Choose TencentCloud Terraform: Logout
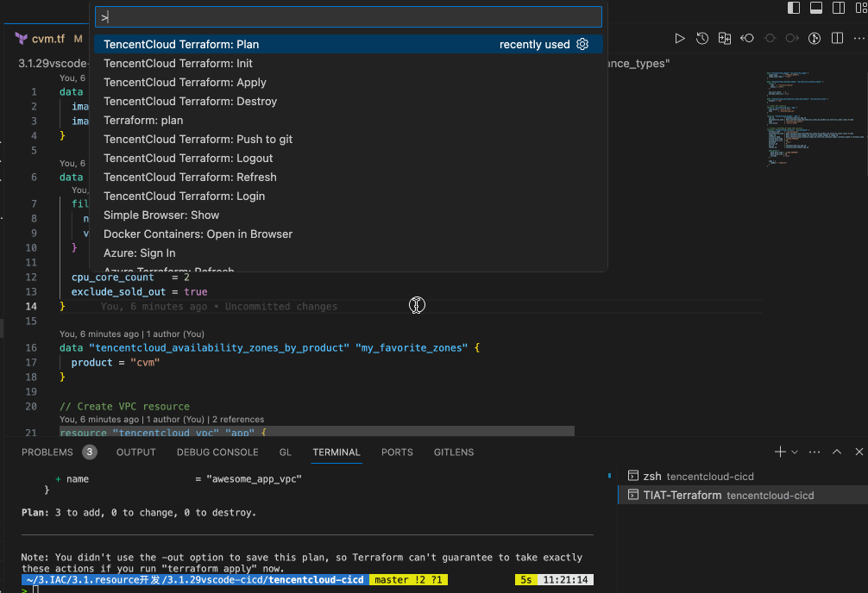Image resolution: width=868 pixels, height=593 pixels. 349,159
